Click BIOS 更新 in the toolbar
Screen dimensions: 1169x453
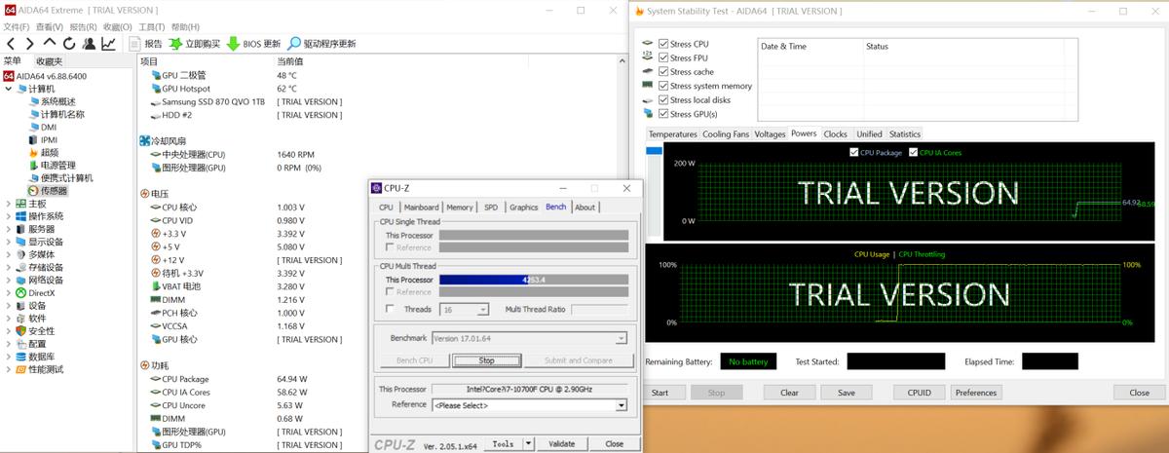[x=253, y=44]
